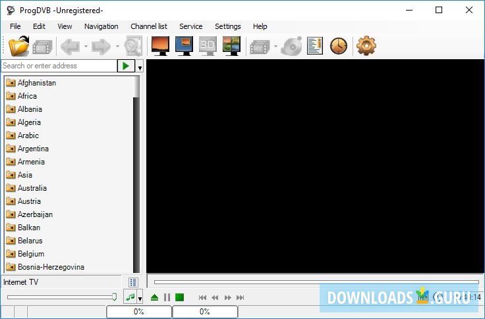Go back with the left arrow button
Image resolution: width=485 pixels, height=319 pixels.
tap(71, 46)
